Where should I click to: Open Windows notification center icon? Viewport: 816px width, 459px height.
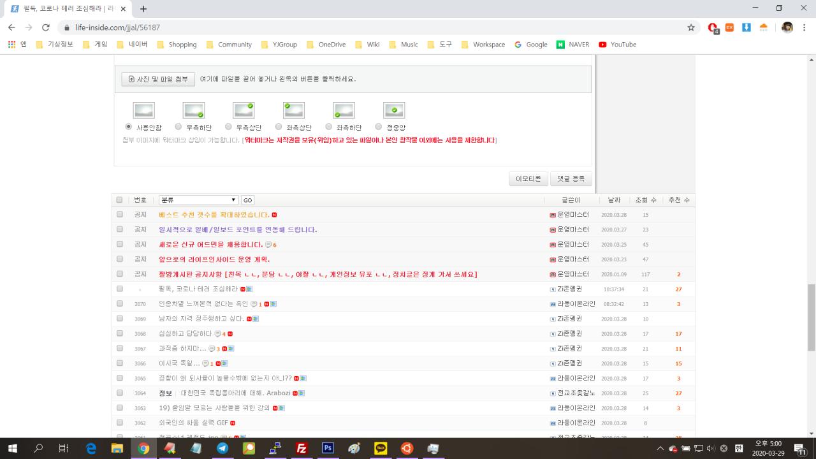point(799,448)
